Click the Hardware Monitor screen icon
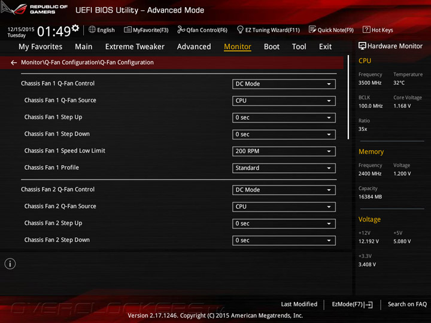The width and height of the screenshot is (431, 323). [x=362, y=46]
